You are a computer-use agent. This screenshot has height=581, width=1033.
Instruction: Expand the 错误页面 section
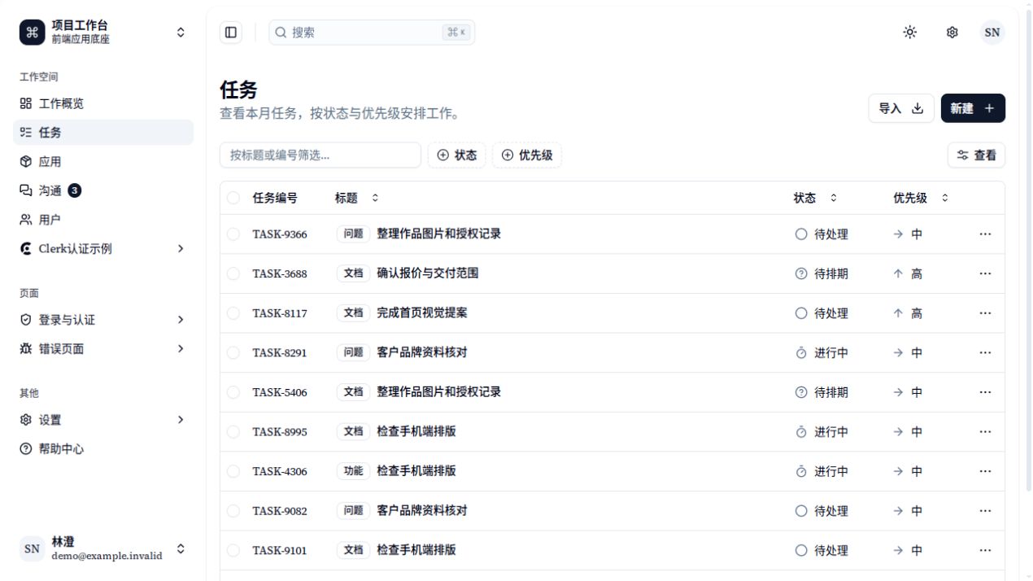103,349
